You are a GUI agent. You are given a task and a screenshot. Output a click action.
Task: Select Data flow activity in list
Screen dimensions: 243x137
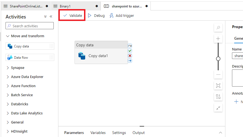(30, 58)
